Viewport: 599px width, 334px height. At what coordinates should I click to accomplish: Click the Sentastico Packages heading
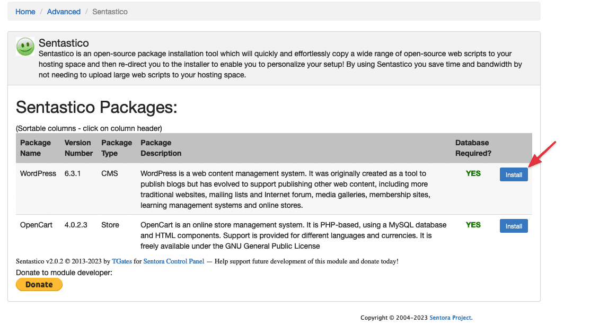[96, 108]
